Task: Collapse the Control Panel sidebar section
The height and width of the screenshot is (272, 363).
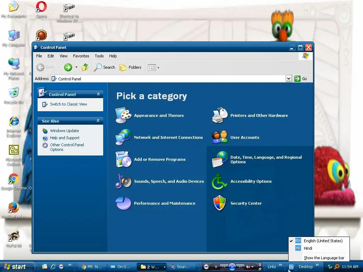Action: 98,94
